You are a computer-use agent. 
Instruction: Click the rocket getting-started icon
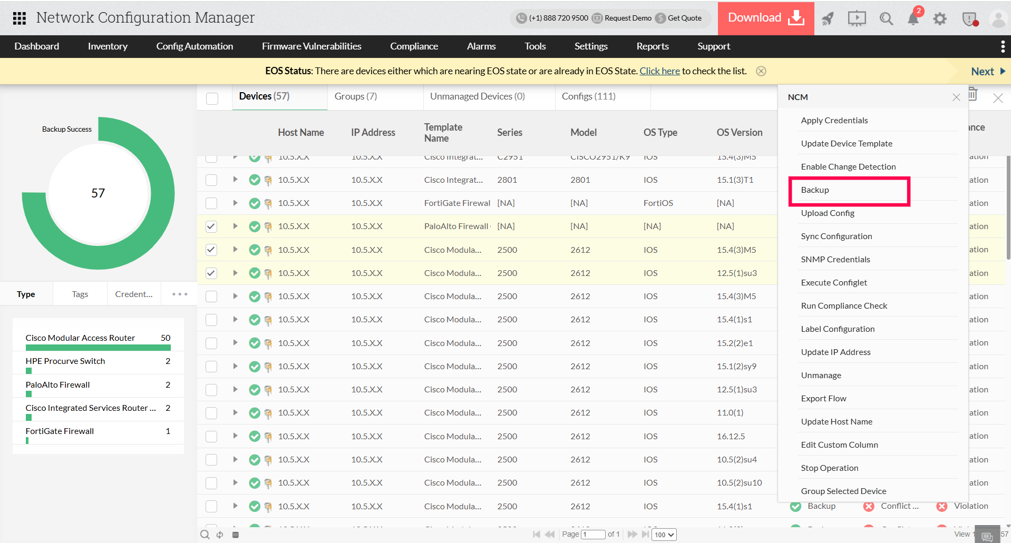click(828, 18)
